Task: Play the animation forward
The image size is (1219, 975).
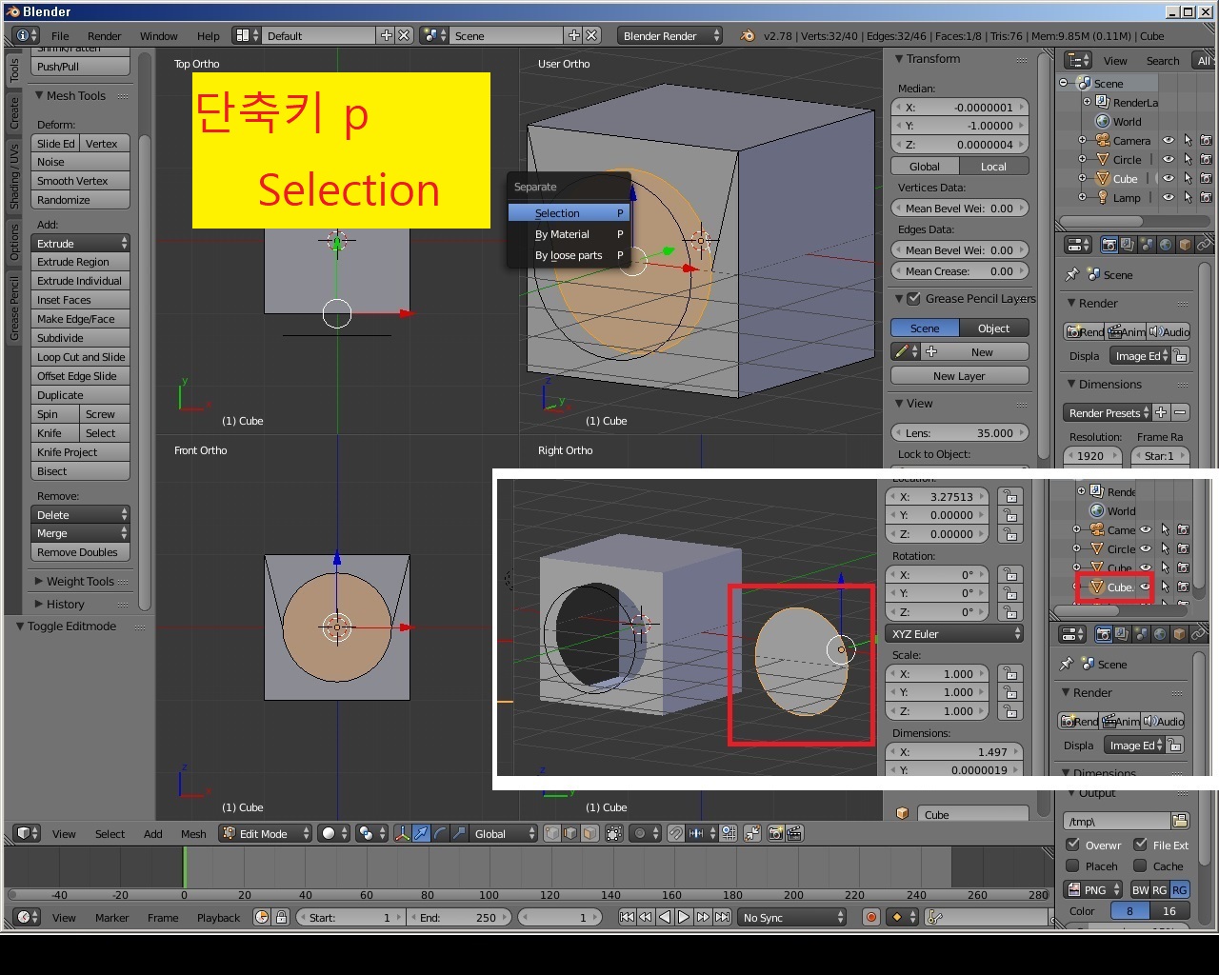Action: pyautogui.click(x=684, y=917)
